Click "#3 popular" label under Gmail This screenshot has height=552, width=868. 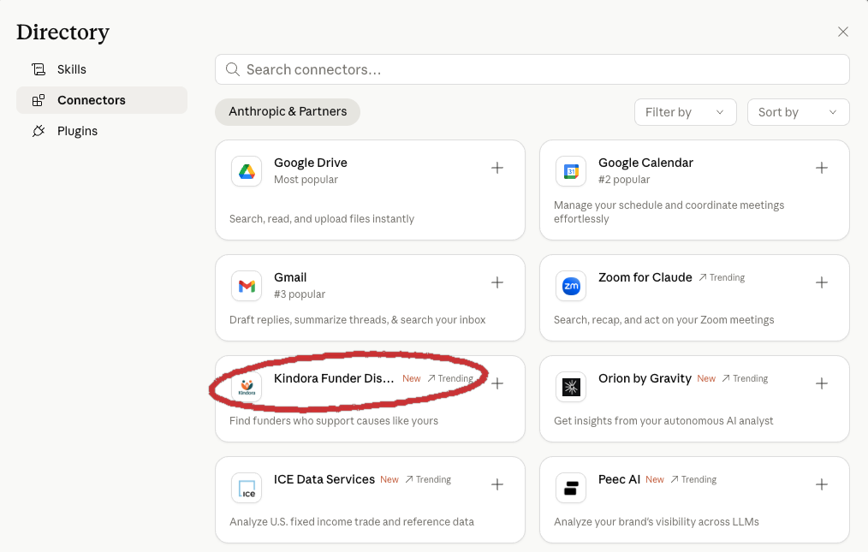(x=300, y=294)
